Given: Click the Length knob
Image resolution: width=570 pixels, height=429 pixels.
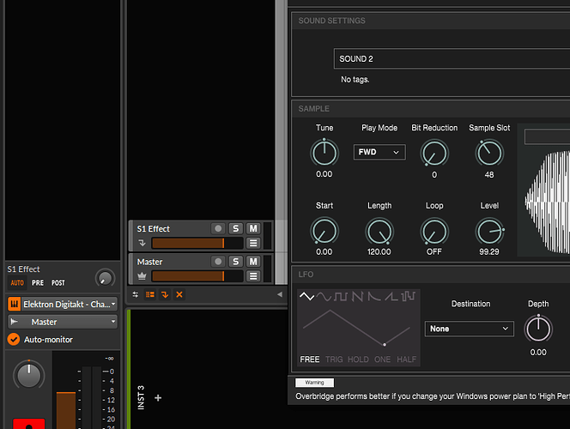Looking at the screenshot, I should coord(379,232).
